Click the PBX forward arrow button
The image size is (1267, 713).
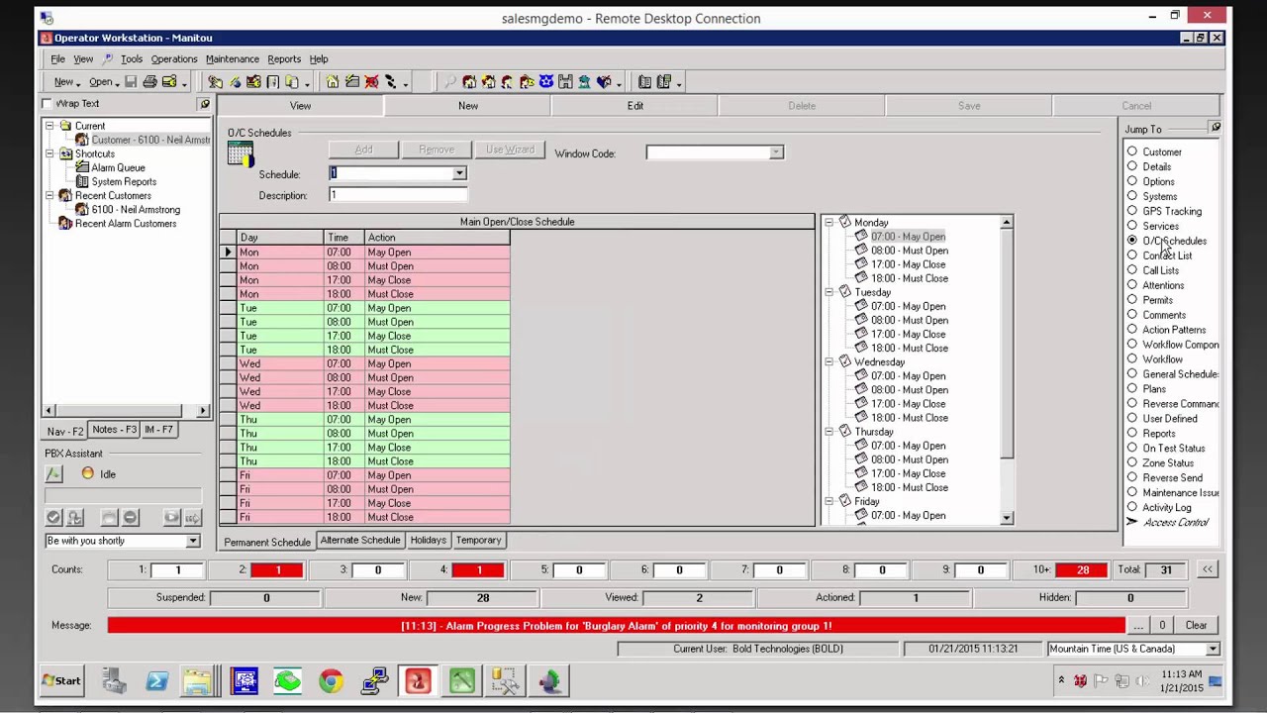click(x=192, y=517)
